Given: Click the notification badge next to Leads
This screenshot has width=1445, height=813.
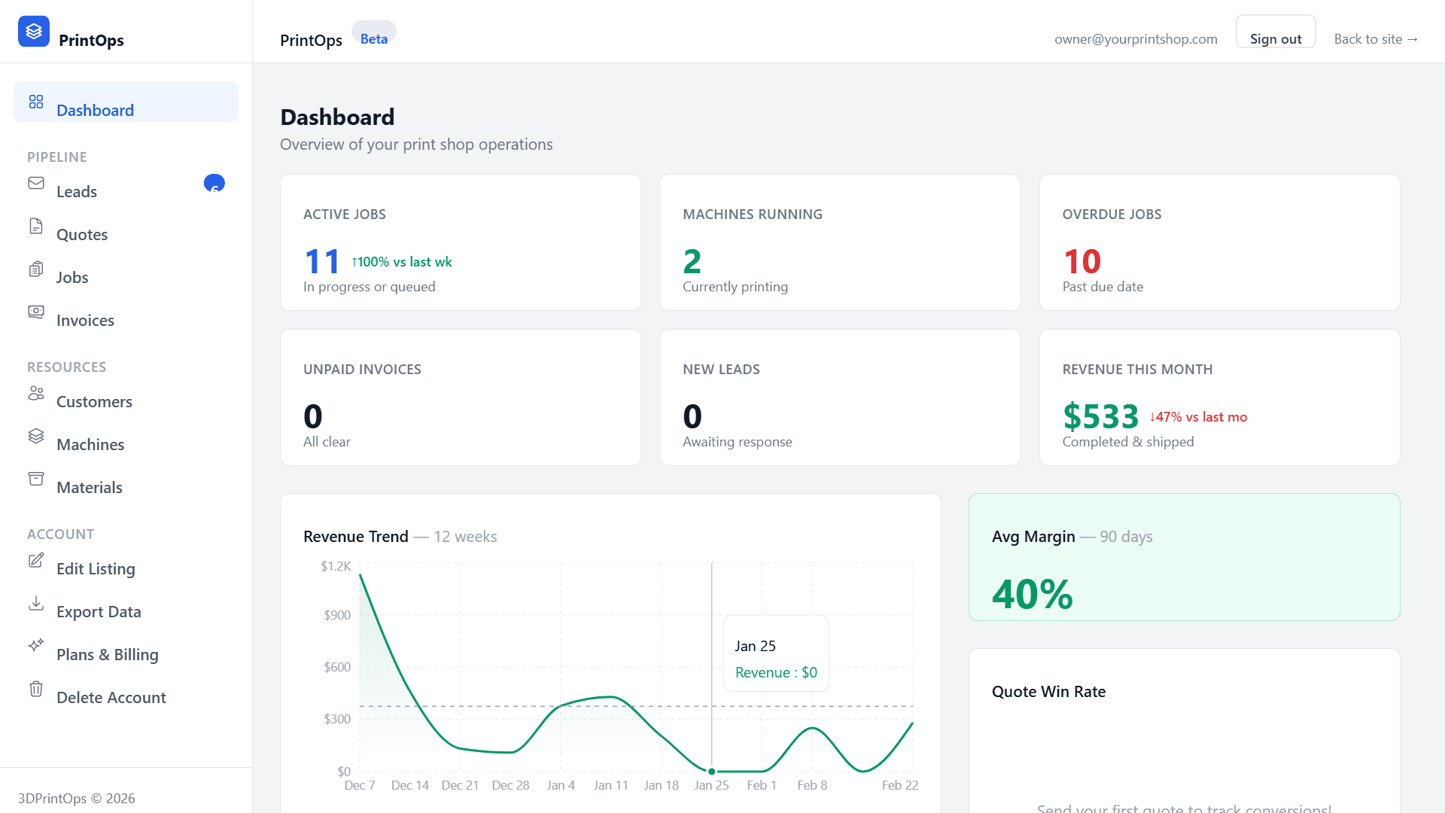Looking at the screenshot, I should [214, 183].
